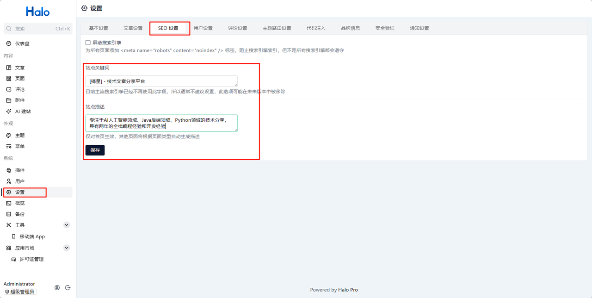Focus the 站点描述 textarea

[x=161, y=123]
